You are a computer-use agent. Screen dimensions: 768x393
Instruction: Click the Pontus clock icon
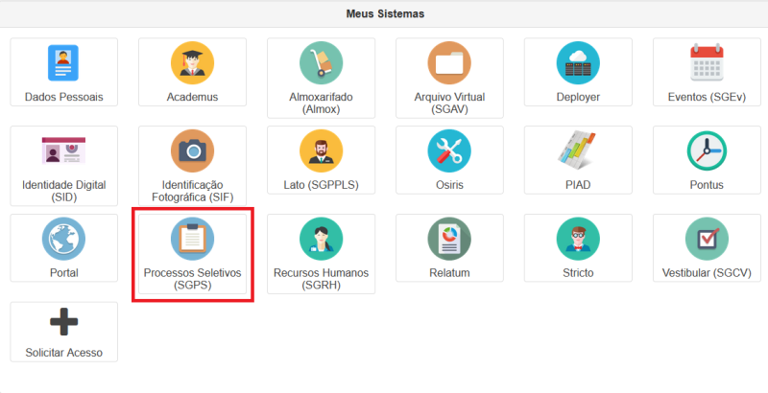point(707,151)
